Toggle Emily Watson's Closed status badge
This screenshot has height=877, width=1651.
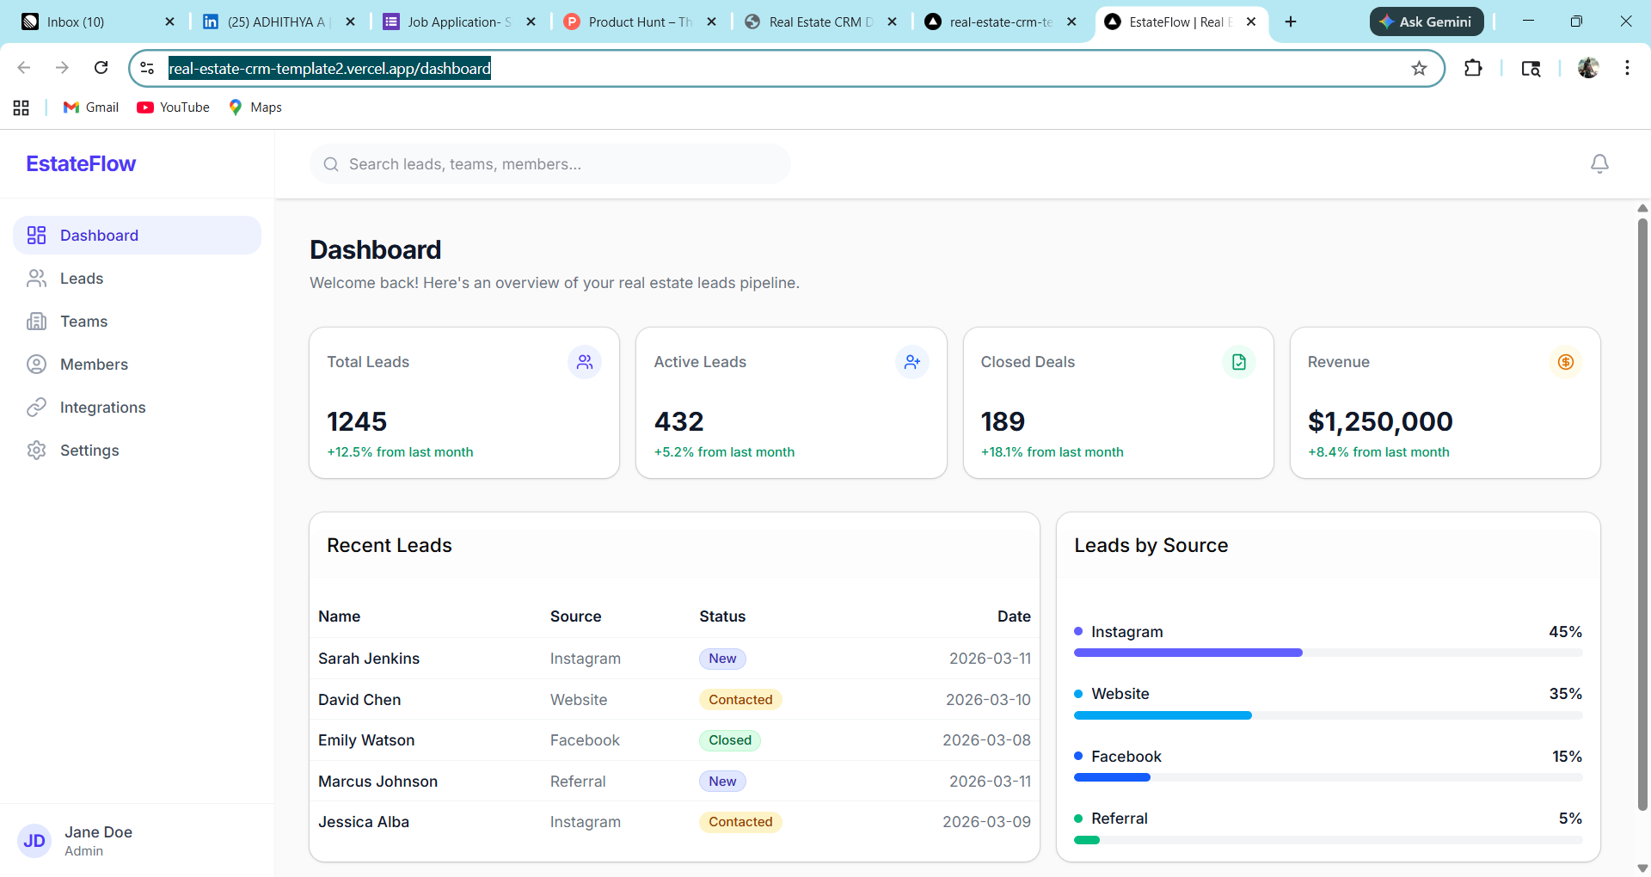pyautogui.click(x=729, y=739)
